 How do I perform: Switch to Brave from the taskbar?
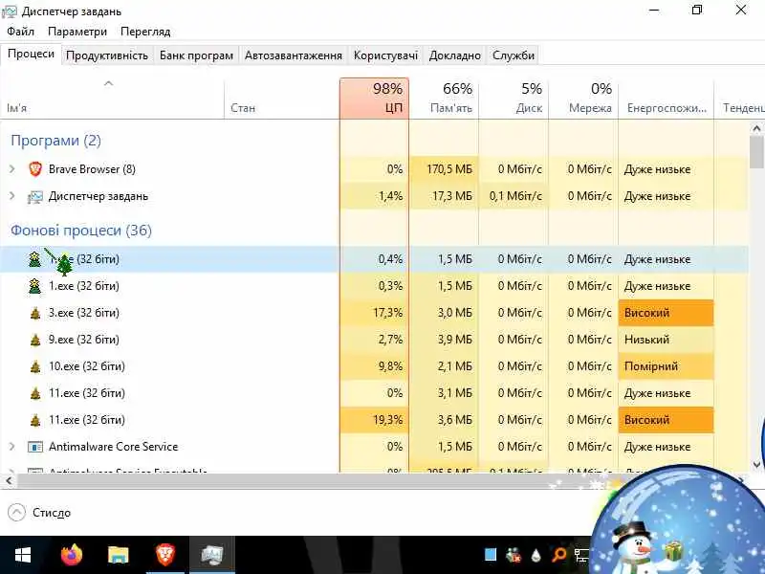(x=165, y=555)
